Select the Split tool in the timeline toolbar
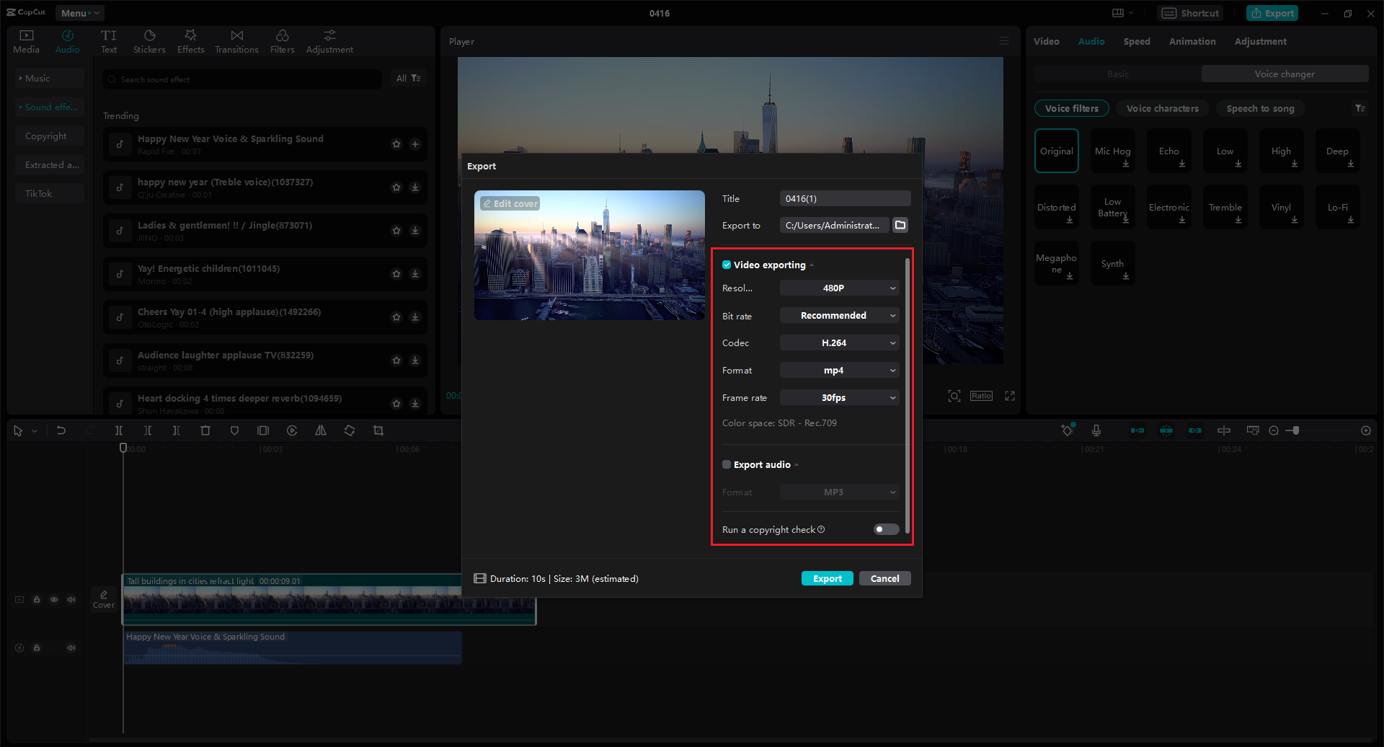 click(119, 430)
